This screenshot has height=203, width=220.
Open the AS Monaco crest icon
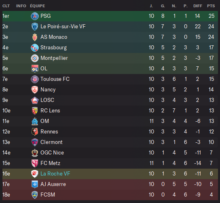click(x=35, y=37)
